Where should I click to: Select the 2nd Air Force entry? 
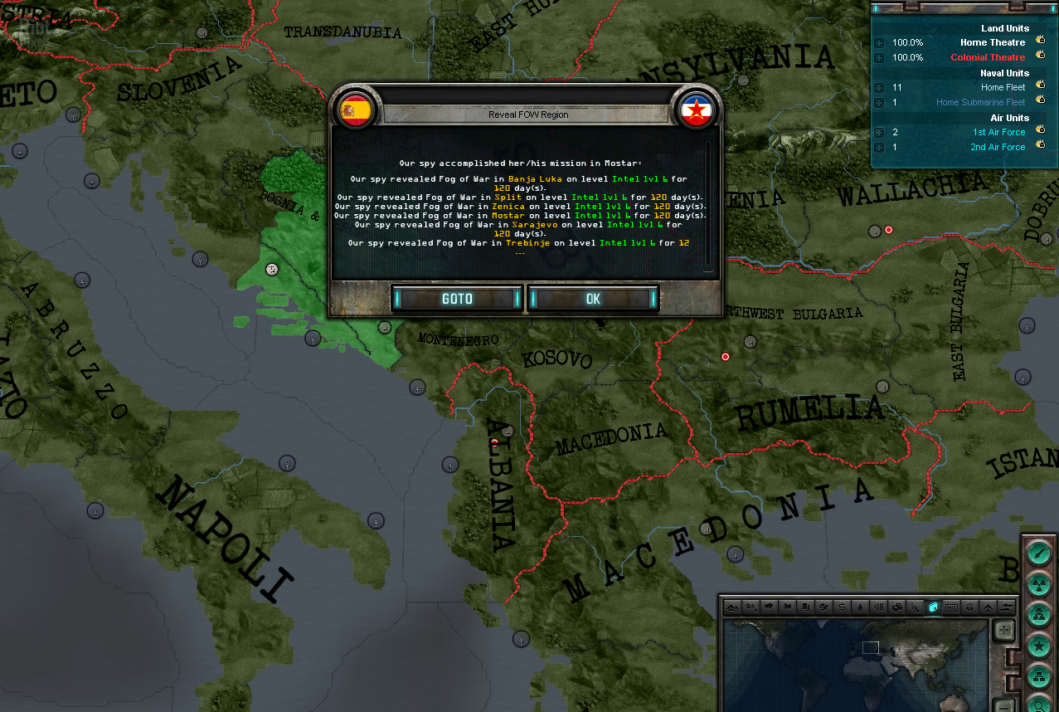coord(998,147)
